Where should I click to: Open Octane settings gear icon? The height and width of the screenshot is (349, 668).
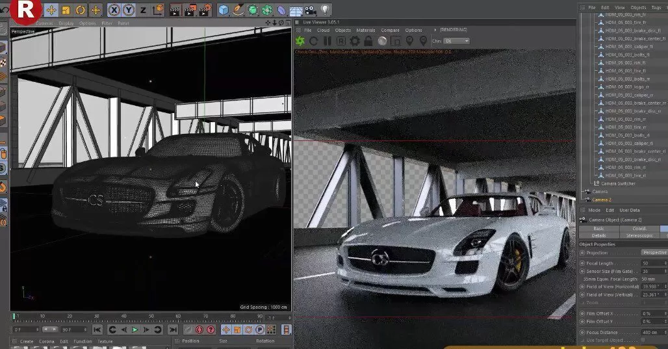click(355, 41)
